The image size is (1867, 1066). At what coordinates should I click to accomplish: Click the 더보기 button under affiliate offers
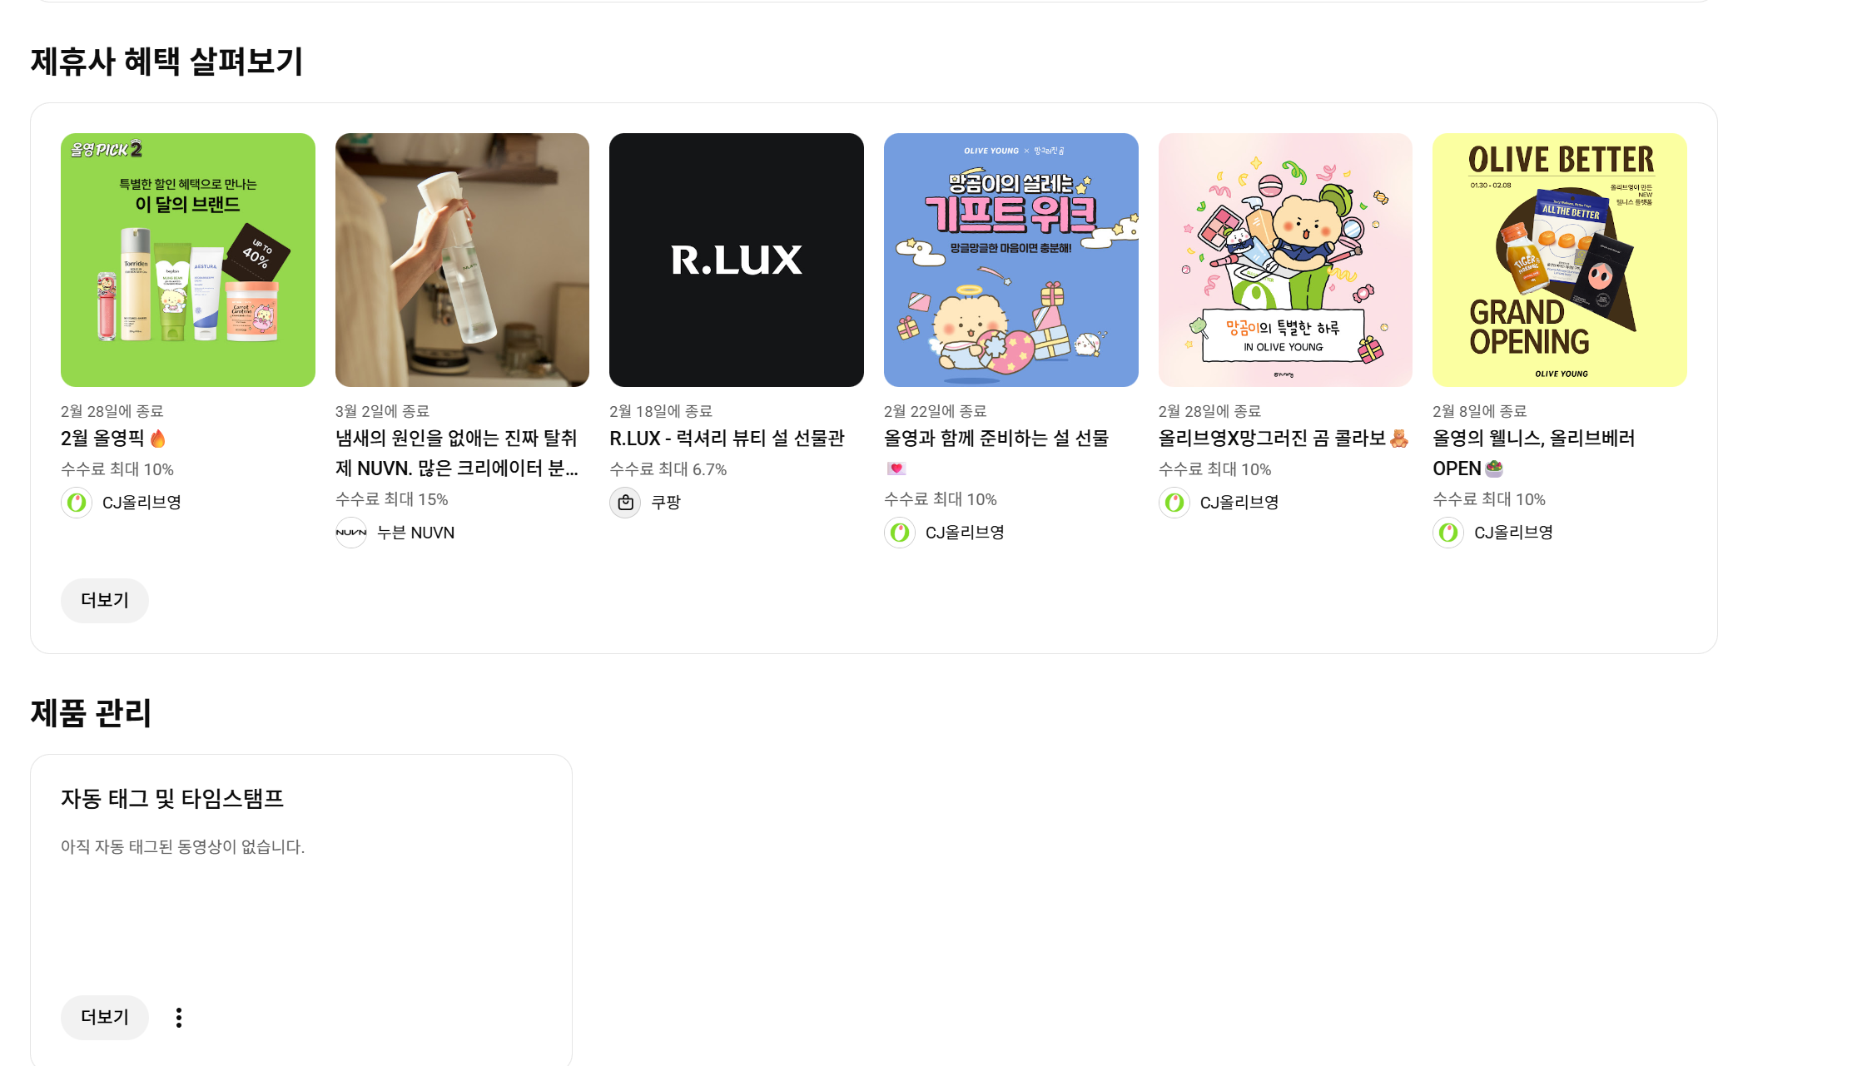105,601
